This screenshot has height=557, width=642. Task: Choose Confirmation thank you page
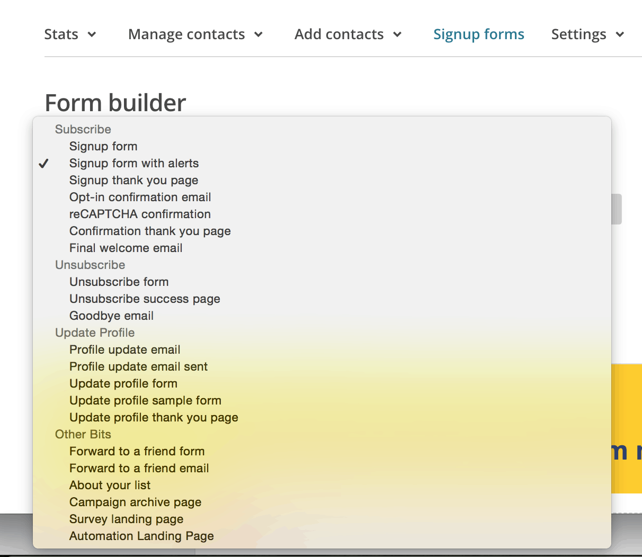pyautogui.click(x=150, y=231)
